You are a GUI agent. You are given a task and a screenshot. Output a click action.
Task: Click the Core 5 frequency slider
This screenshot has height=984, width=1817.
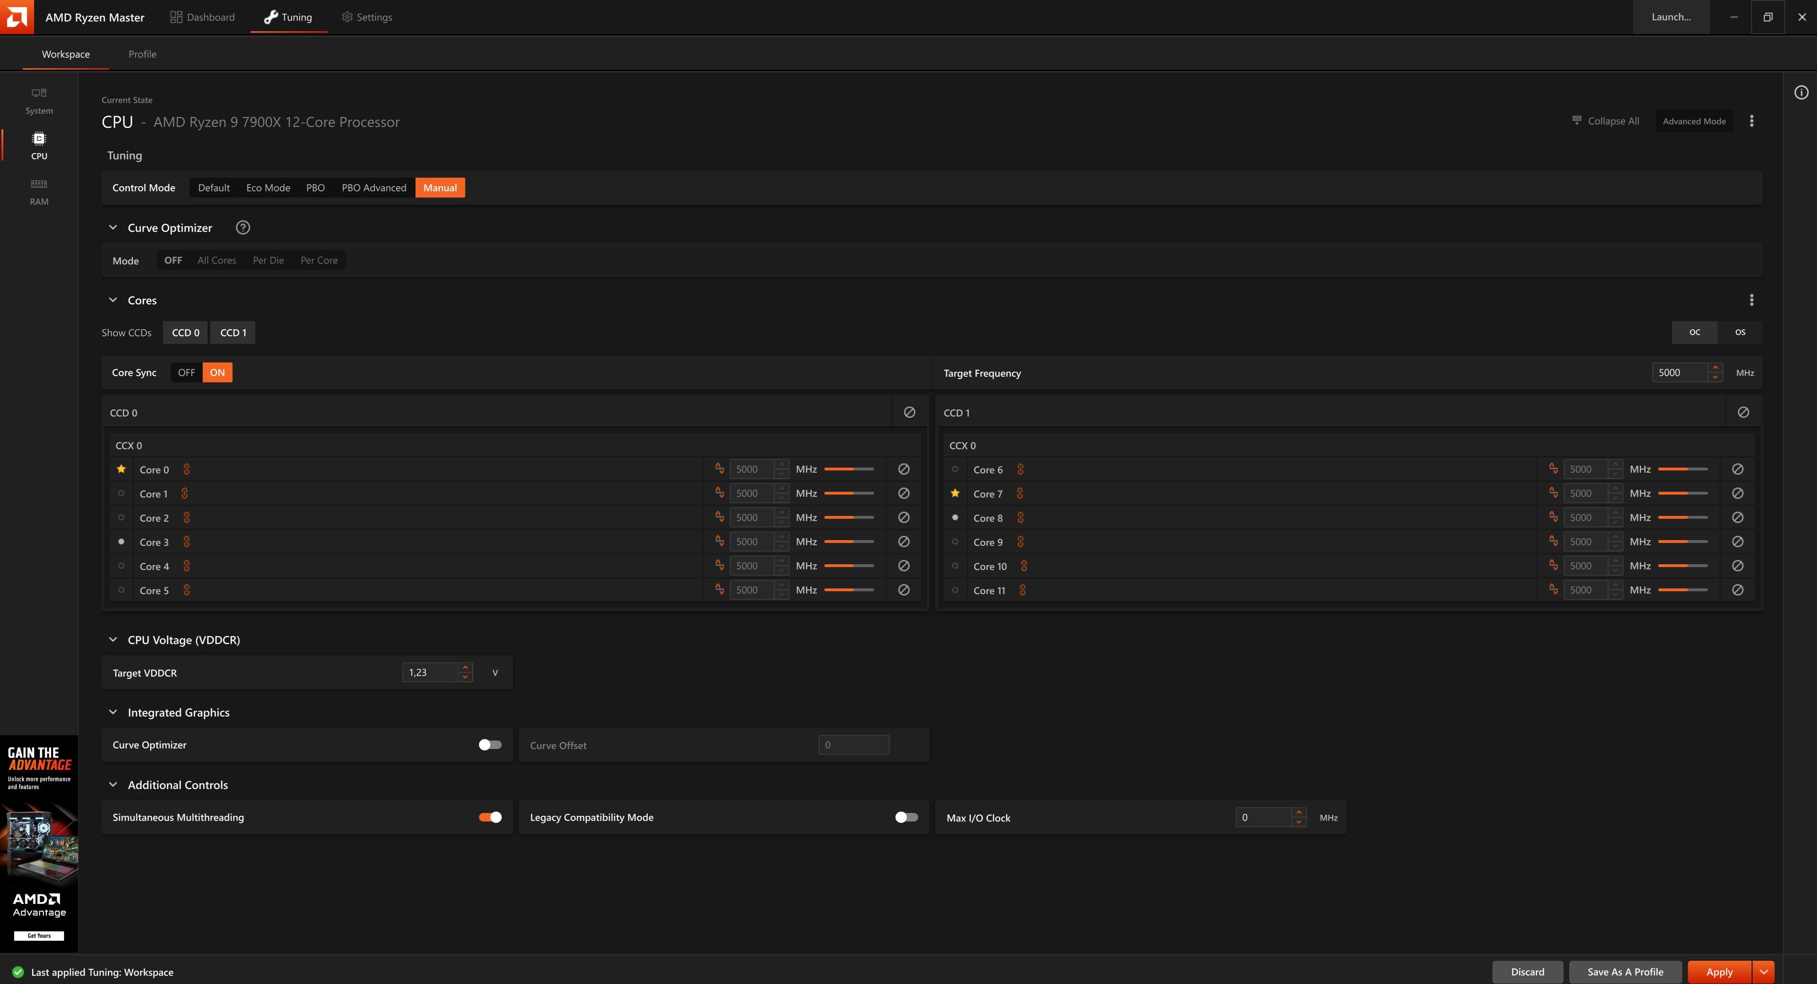click(849, 590)
